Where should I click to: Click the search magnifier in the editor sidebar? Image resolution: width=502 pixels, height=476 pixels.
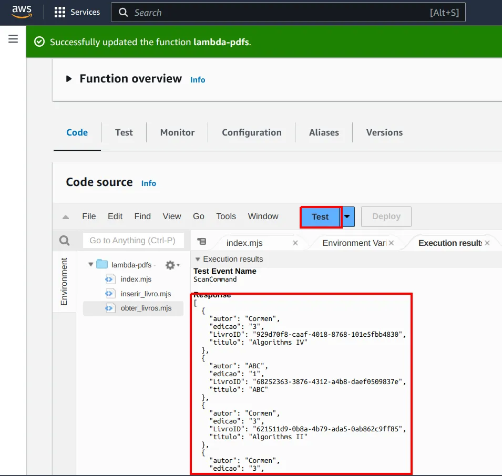point(64,241)
